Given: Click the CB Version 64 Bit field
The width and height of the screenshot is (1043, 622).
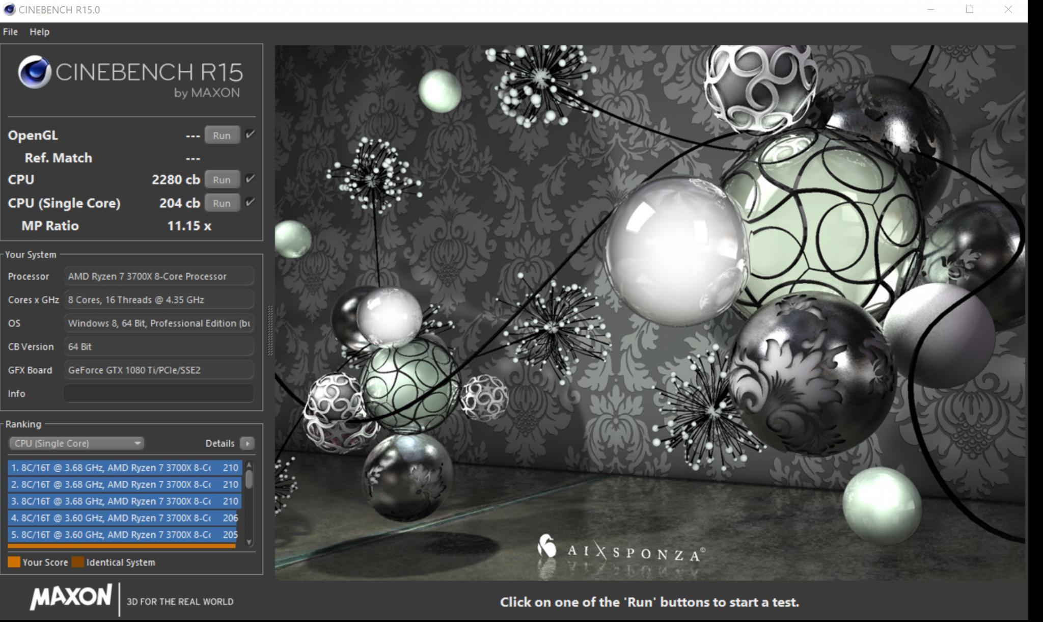Looking at the screenshot, I should coord(159,347).
